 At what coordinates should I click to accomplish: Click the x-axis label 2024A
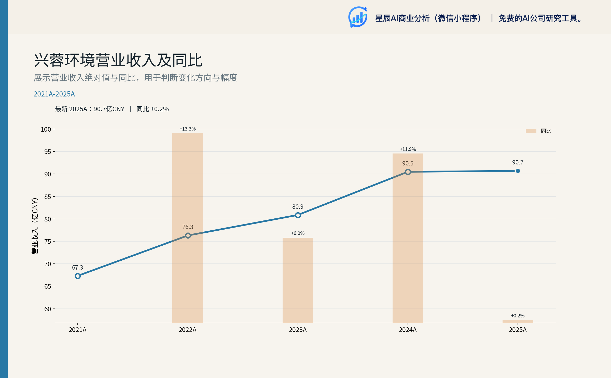pos(408,330)
